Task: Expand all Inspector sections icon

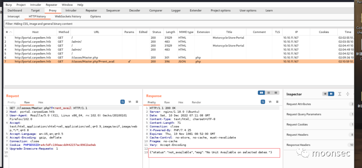Action: tap(340, 94)
